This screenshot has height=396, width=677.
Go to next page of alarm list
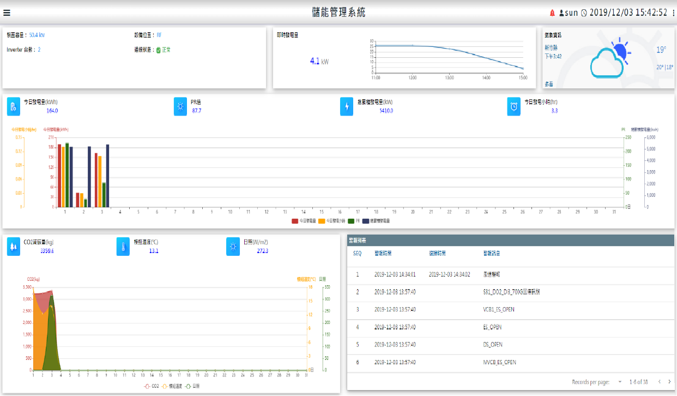point(669,382)
